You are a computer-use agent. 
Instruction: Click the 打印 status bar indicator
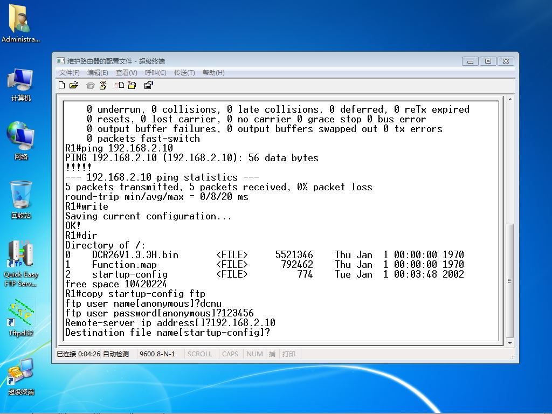click(x=289, y=354)
